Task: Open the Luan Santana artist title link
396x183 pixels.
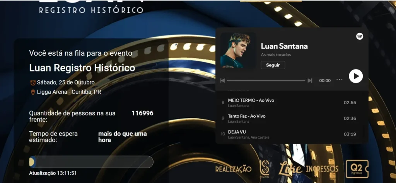Action: tap(284, 46)
